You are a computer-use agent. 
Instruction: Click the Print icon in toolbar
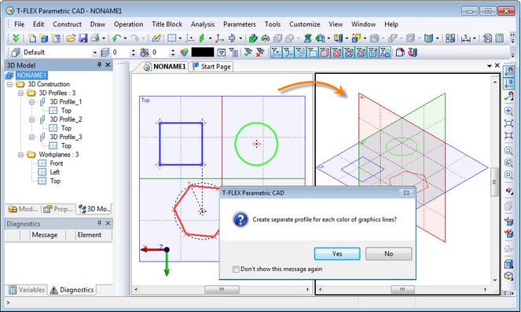tap(95, 39)
